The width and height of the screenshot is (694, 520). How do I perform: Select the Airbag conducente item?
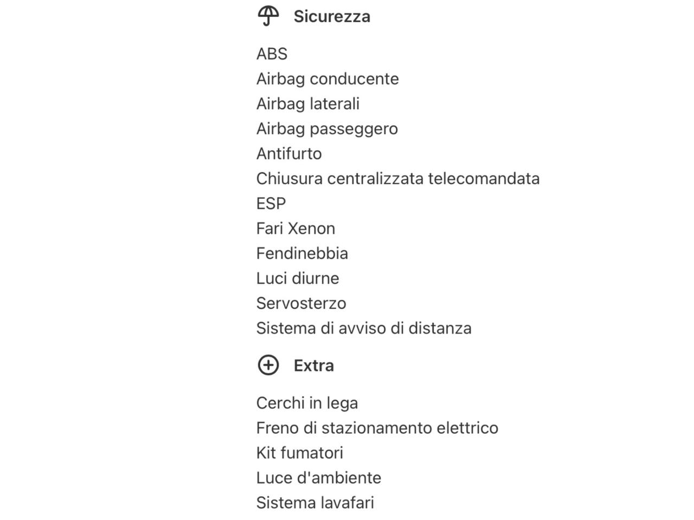point(327,79)
